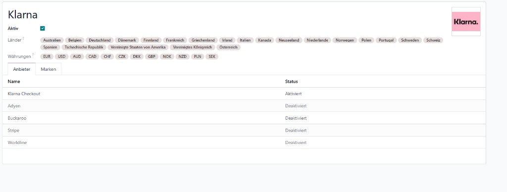Open the Stripe provider row

click(x=244, y=130)
